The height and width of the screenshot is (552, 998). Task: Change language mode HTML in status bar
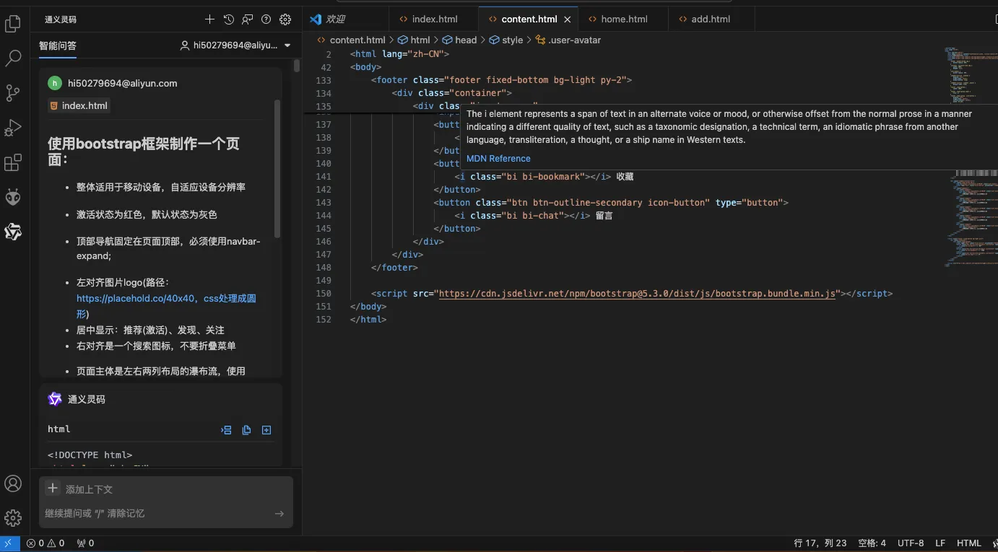(x=969, y=543)
